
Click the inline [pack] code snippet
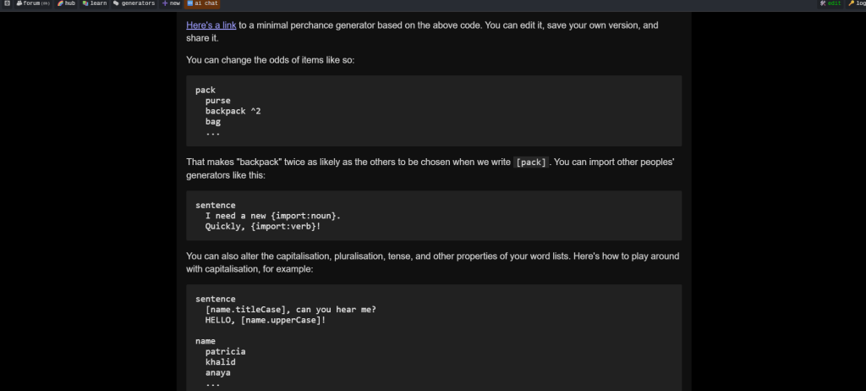531,162
